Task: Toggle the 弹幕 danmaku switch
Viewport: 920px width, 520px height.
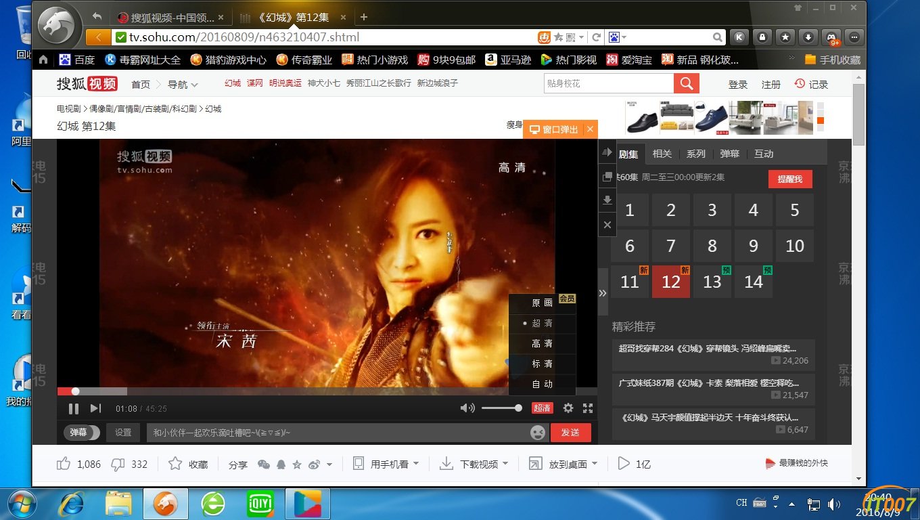Action: tap(82, 433)
